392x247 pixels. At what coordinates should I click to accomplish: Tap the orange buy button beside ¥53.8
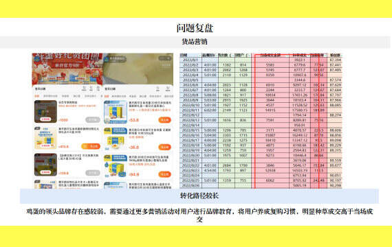(x=165, y=120)
